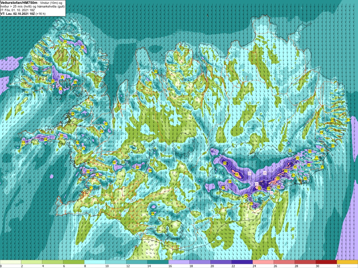Click the '34' yellow gust label on the map

[x=45, y=139]
